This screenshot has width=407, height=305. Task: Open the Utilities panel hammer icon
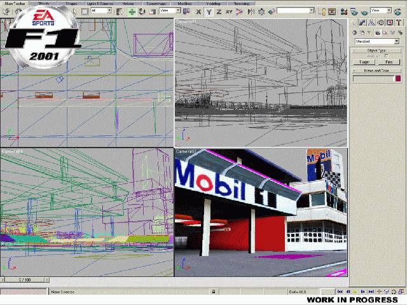click(x=399, y=22)
